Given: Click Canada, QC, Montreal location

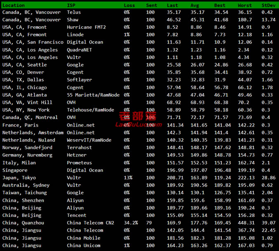Looking at the screenshot, I should pyautogui.click(x=30, y=117).
